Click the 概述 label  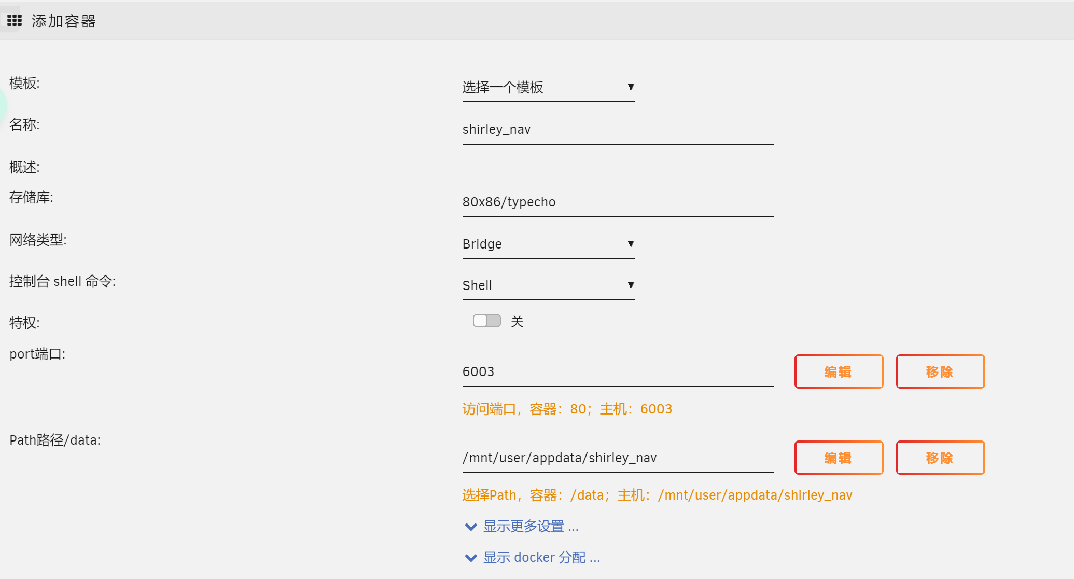pos(24,167)
